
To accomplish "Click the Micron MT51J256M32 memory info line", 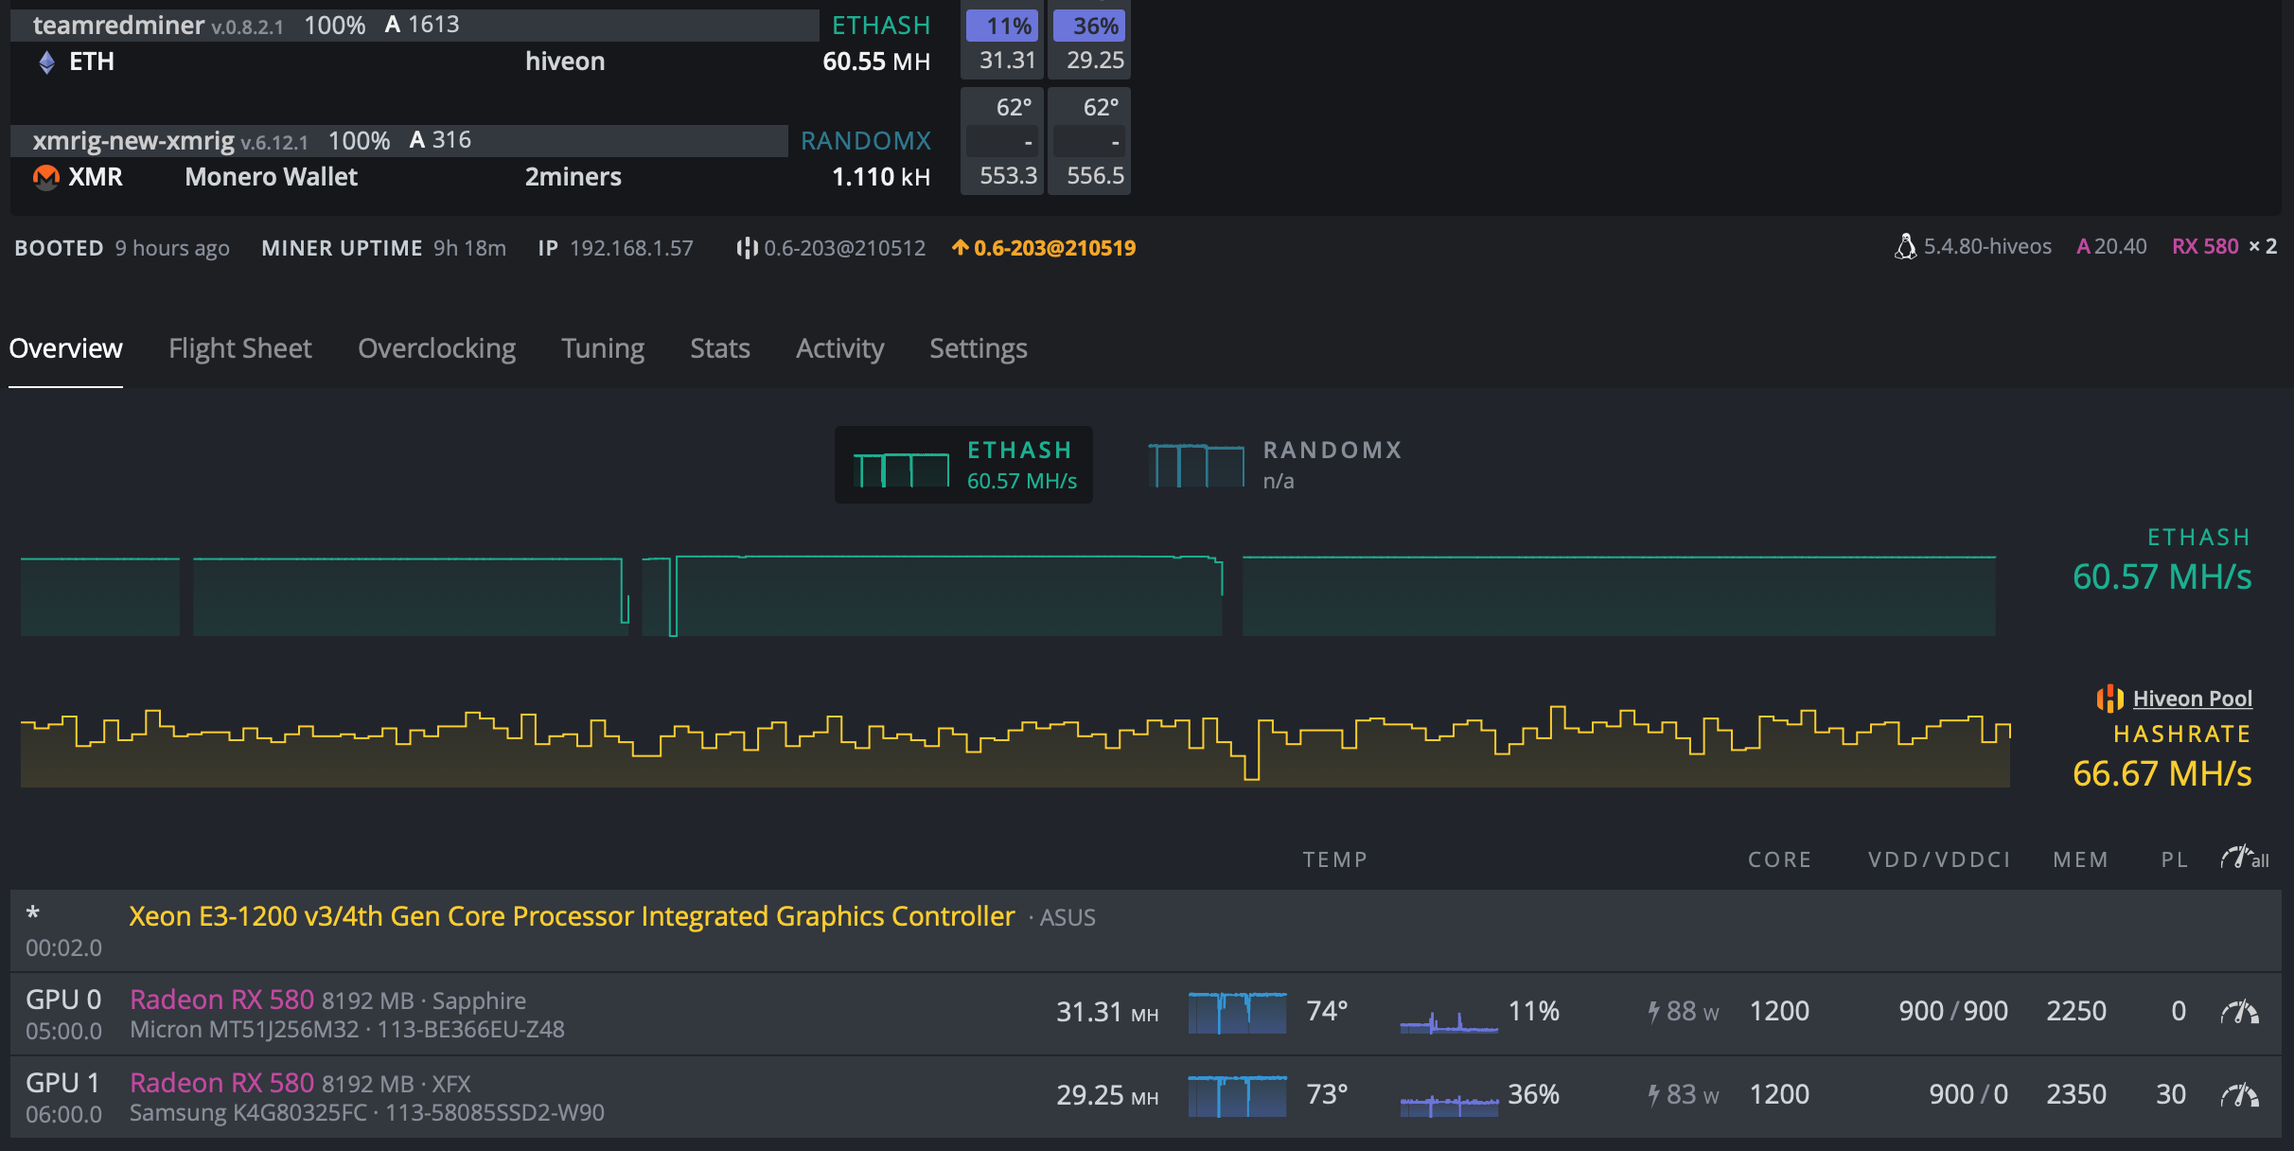I will tap(347, 1030).
